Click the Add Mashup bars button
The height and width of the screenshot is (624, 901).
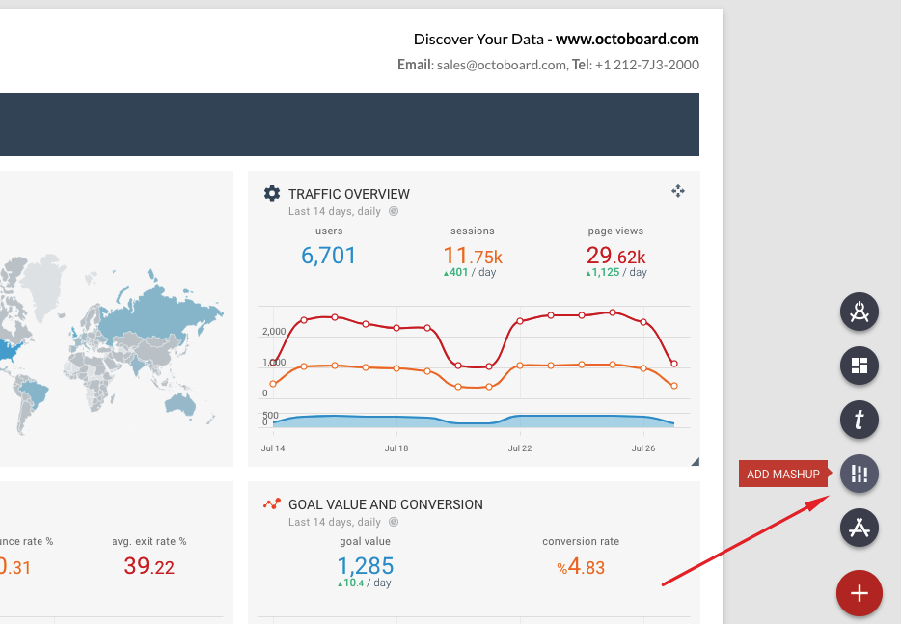(860, 474)
